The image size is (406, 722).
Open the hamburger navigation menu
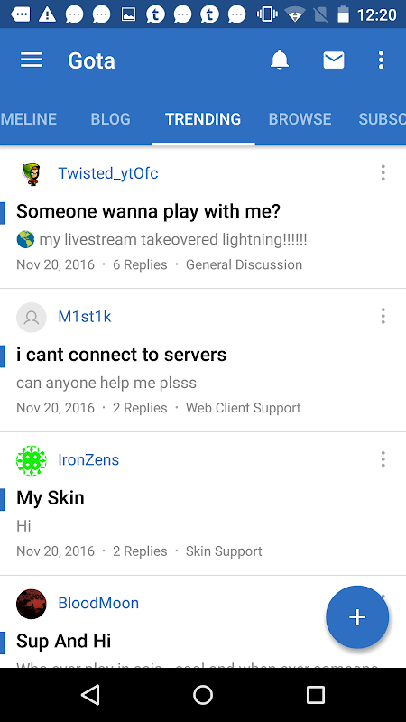click(32, 60)
